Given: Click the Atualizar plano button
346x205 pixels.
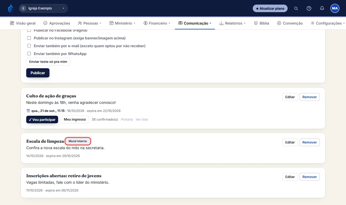Looking at the screenshot, I should pyautogui.click(x=270, y=8).
